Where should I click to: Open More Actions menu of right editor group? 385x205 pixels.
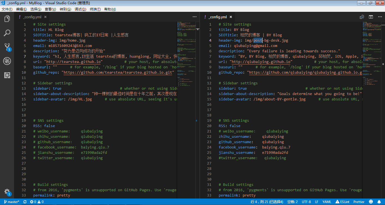[380, 17]
